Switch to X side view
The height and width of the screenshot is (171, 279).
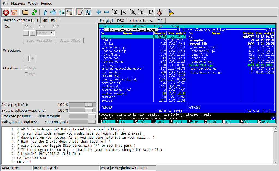[x=133, y=12]
